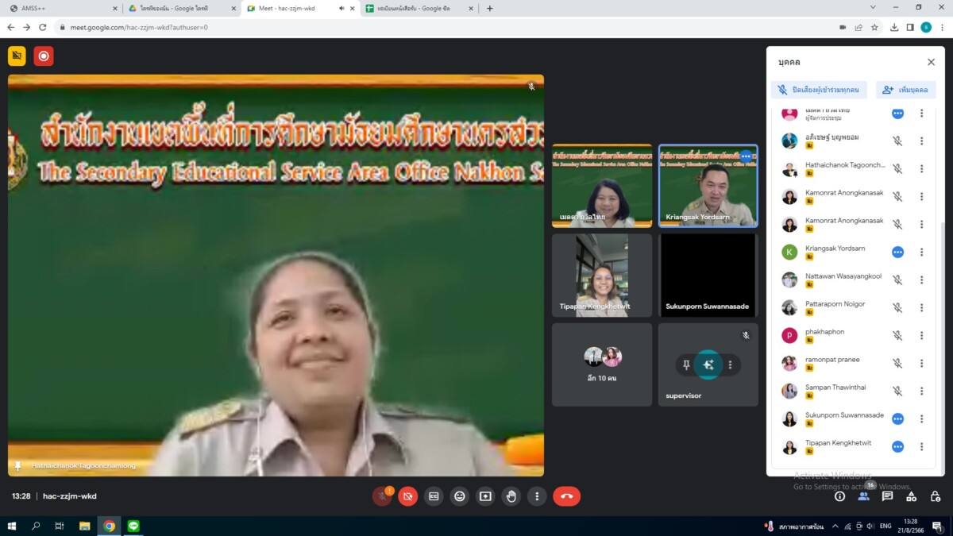The image size is (953, 536).
Task: Leave the call with the red hang-up button
Action: pyautogui.click(x=566, y=496)
